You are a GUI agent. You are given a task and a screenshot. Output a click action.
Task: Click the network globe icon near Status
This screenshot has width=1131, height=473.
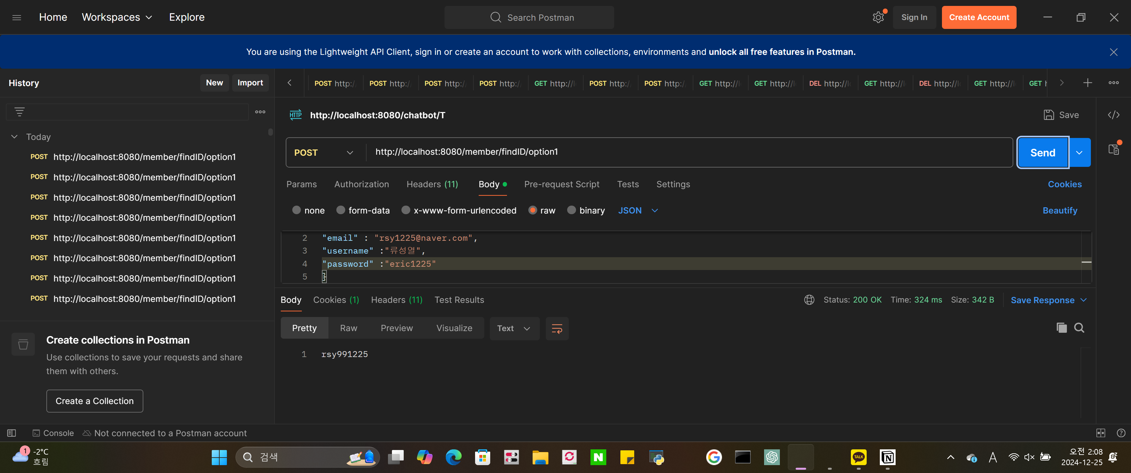809,300
